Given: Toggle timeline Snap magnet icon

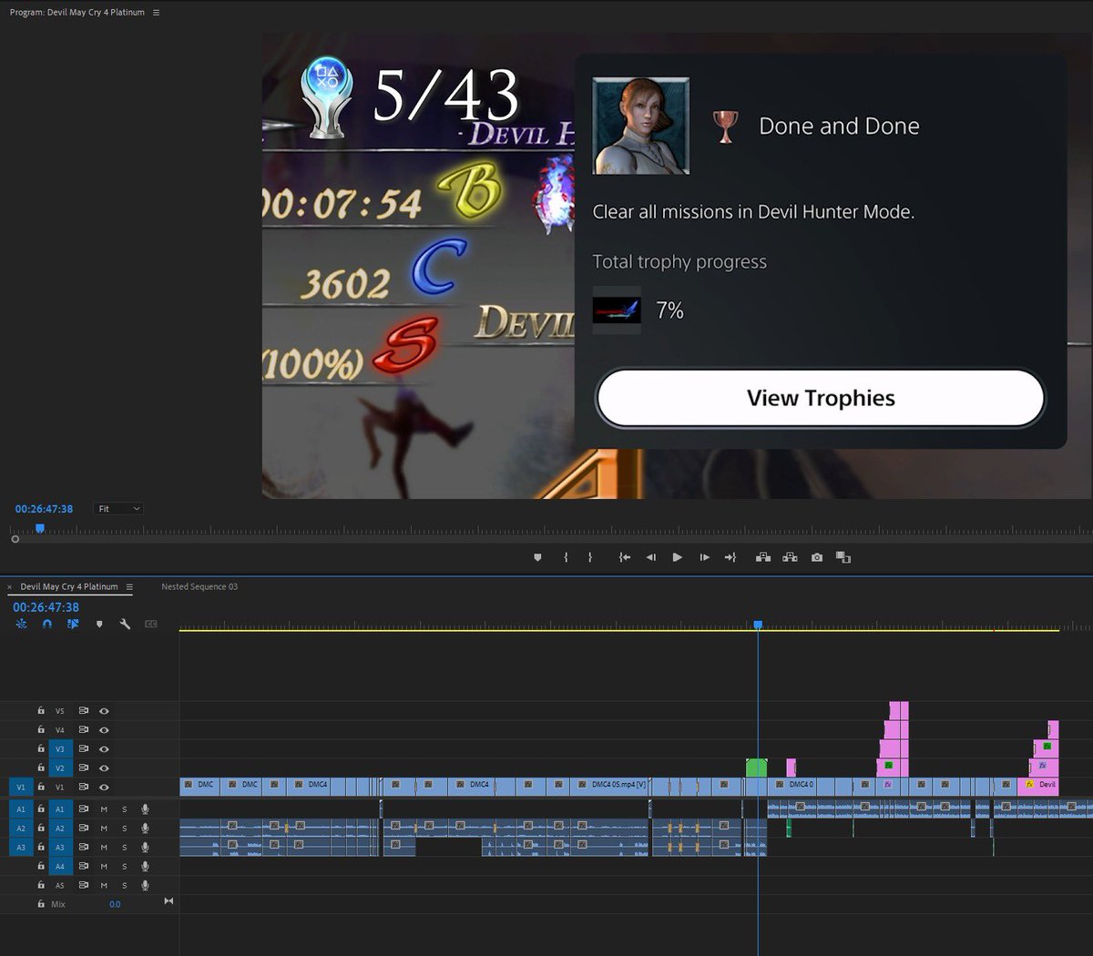Looking at the screenshot, I should pyautogui.click(x=47, y=624).
